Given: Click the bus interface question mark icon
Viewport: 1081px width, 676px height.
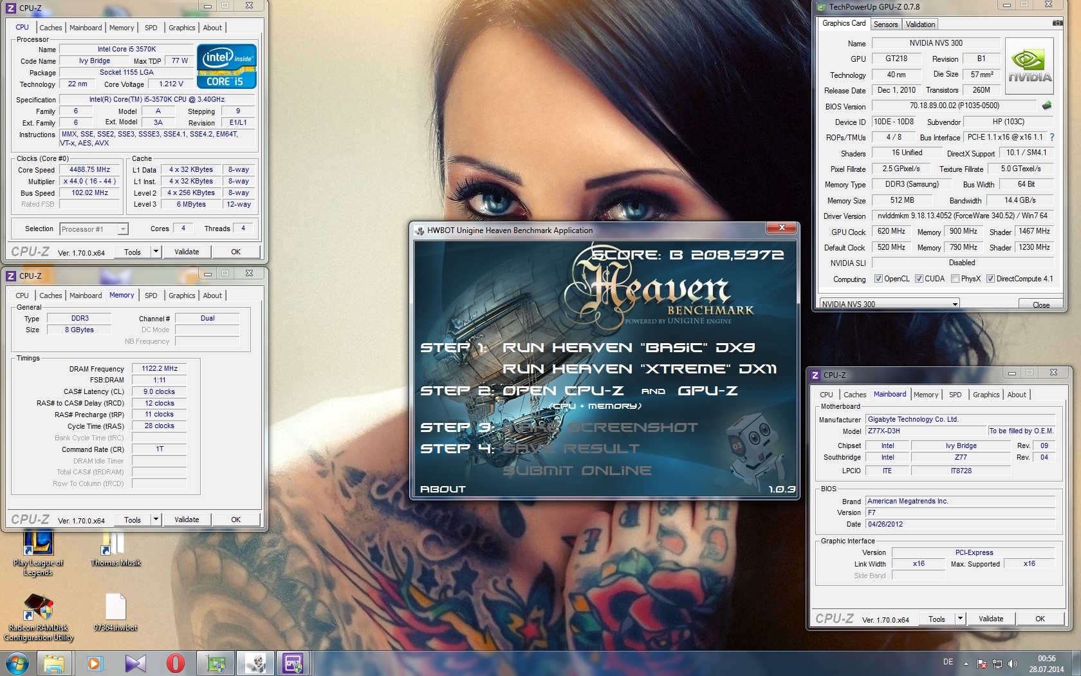Looking at the screenshot, I should (1052, 137).
